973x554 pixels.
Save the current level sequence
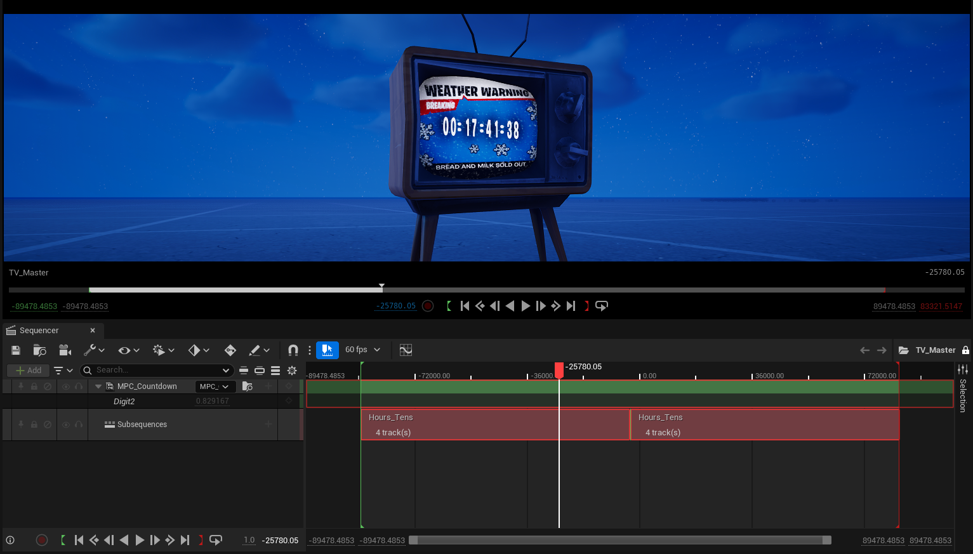point(15,350)
